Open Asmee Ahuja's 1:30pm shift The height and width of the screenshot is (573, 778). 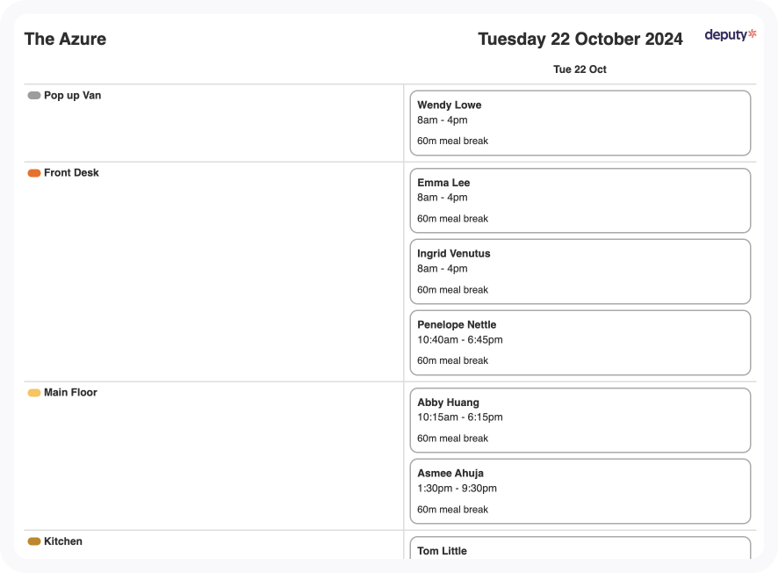[x=580, y=491]
